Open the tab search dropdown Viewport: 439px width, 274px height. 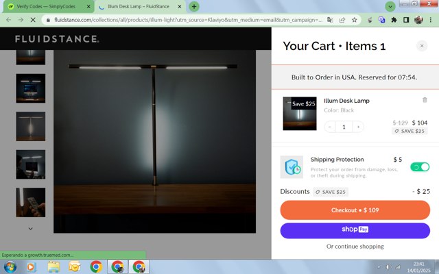tap(390, 6)
